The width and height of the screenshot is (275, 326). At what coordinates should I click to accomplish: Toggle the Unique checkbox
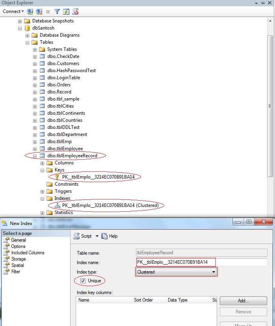point(83,281)
